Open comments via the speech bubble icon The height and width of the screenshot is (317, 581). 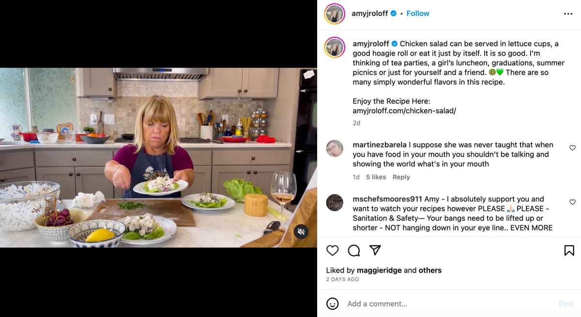[353, 250]
